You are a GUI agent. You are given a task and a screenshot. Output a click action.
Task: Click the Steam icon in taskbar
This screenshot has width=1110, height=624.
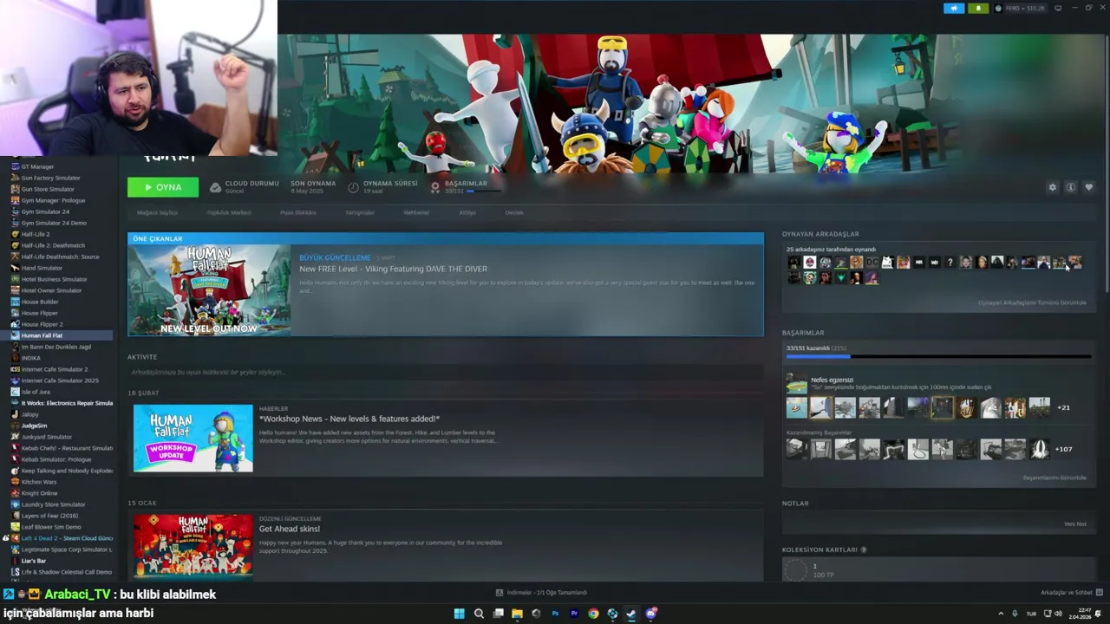point(631,614)
